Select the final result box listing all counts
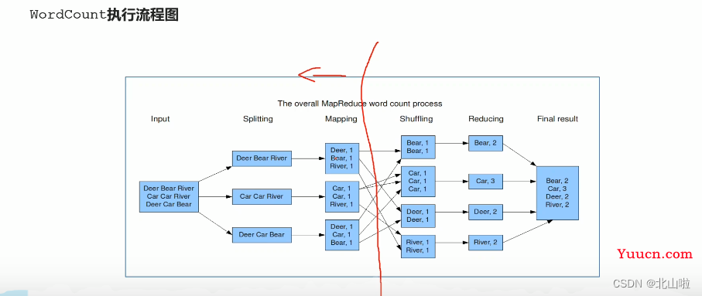This screenshot has width=702, height=296. [x=557, y=193]
